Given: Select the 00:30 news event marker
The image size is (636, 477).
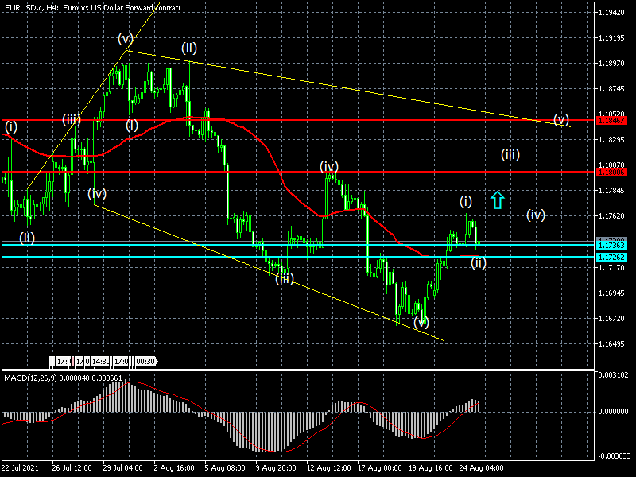Looking at the screenshot, I should point(145,361).
